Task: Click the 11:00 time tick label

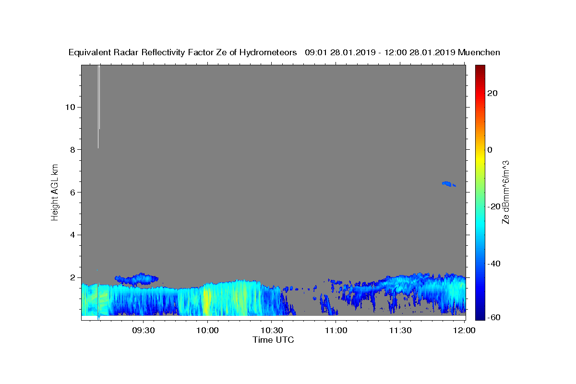Action: click(336, 330)
